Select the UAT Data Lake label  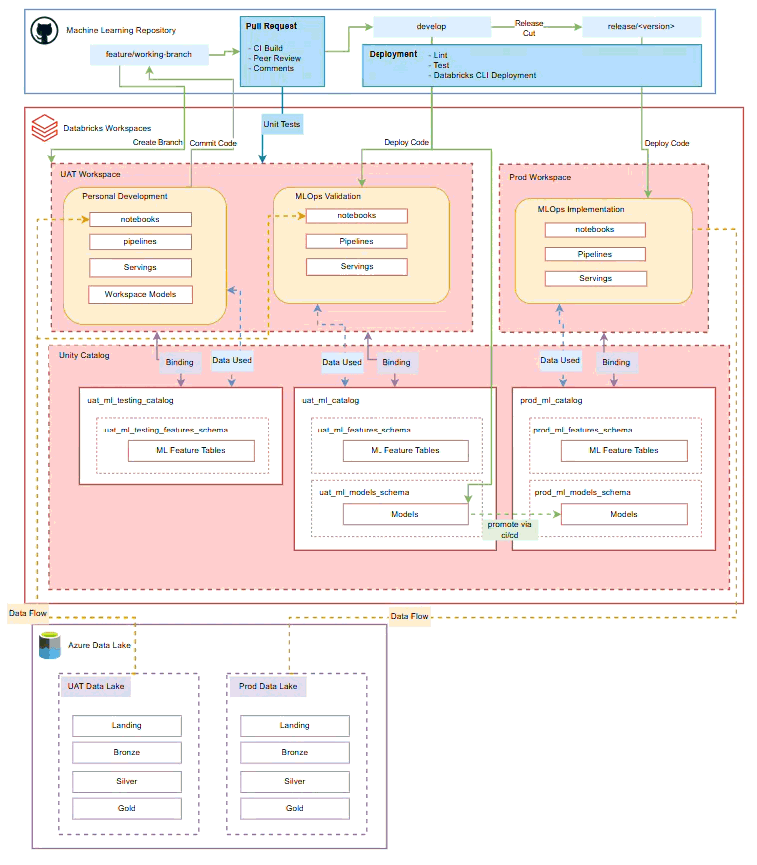point(96,686)
